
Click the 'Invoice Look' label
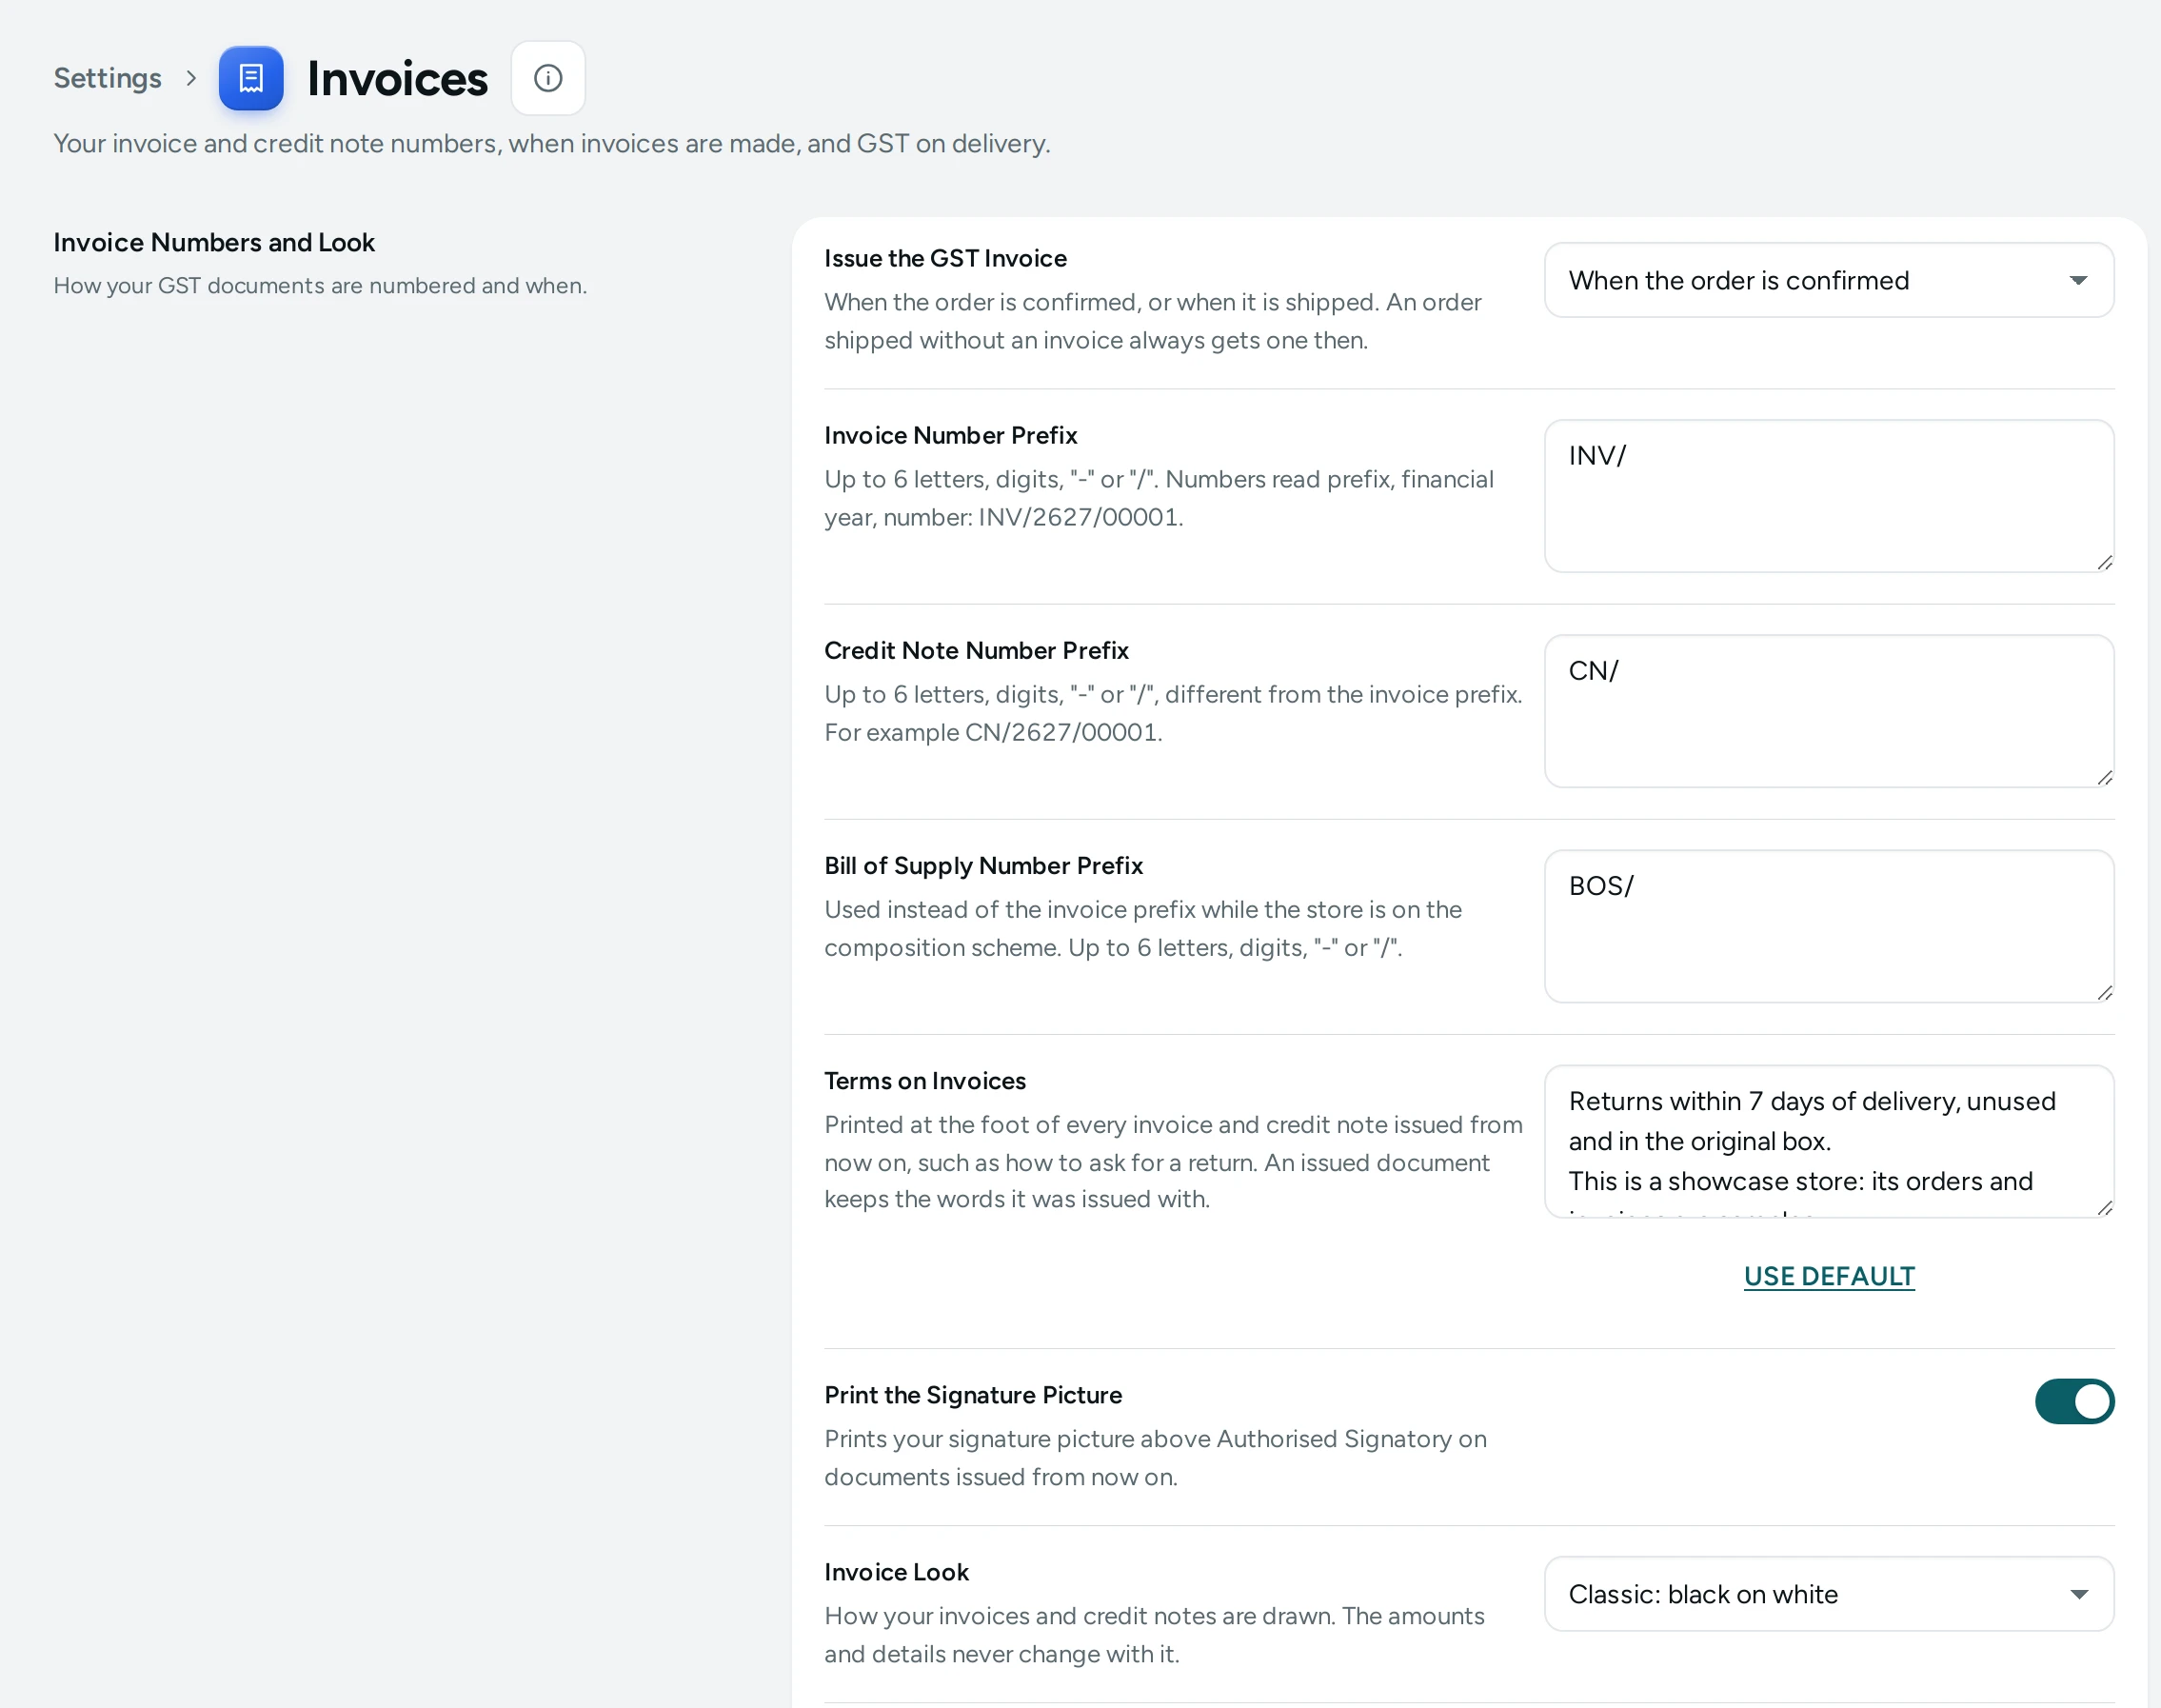pos(896,1571)
